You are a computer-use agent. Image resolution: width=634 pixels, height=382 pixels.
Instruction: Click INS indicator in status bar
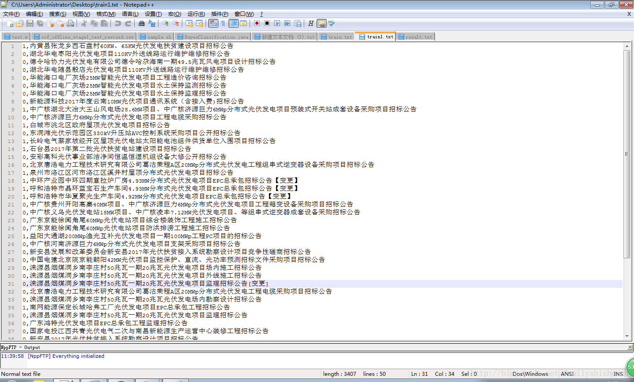(x=618, y=374)
